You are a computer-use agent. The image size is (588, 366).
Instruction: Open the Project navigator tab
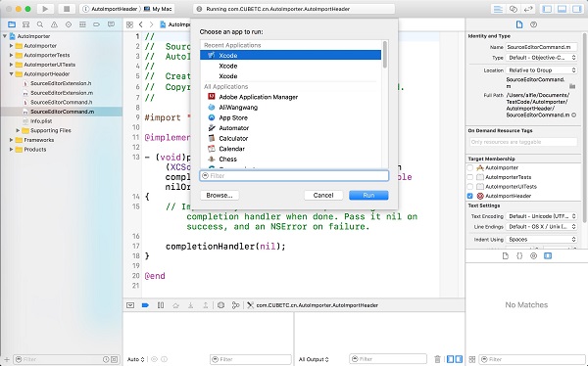pyautogui.click(x=12, y=24)
